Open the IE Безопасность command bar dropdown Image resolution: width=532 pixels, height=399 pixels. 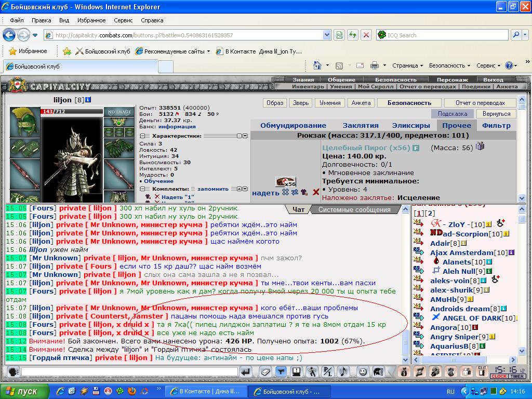[449, 65]
